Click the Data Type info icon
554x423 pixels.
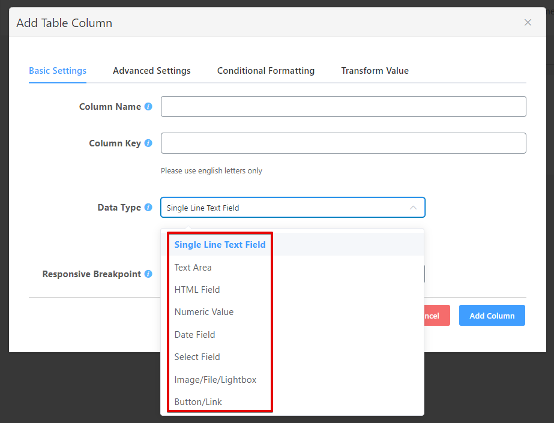click(x=148, y=208)
